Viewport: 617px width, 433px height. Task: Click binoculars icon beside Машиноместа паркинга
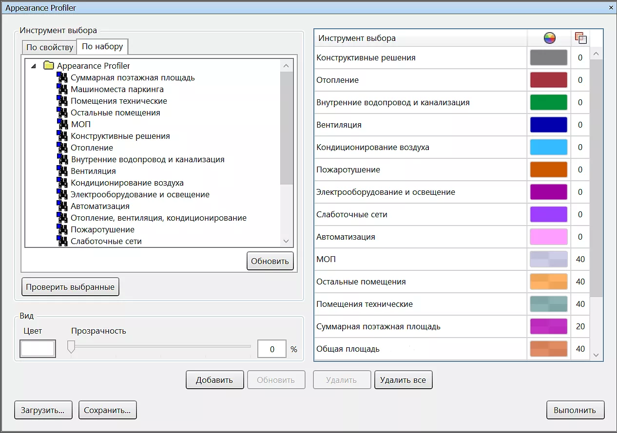click(x=62, y=89)
